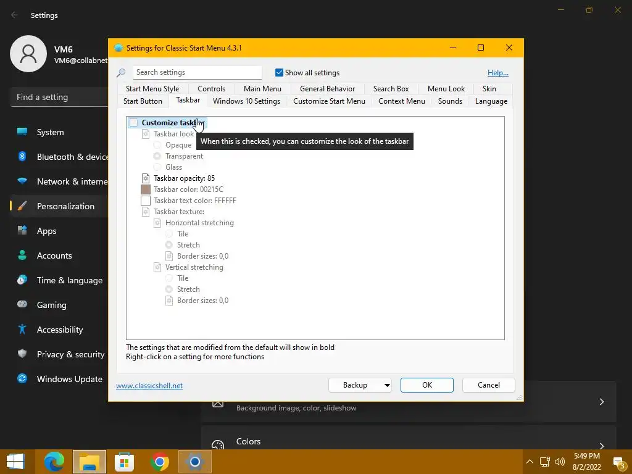Screen dimensions: 632x474
Task: Open the Main Menu tab
Action: tap(262, 89)
